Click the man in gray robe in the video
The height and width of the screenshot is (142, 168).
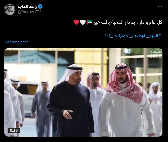41,108
